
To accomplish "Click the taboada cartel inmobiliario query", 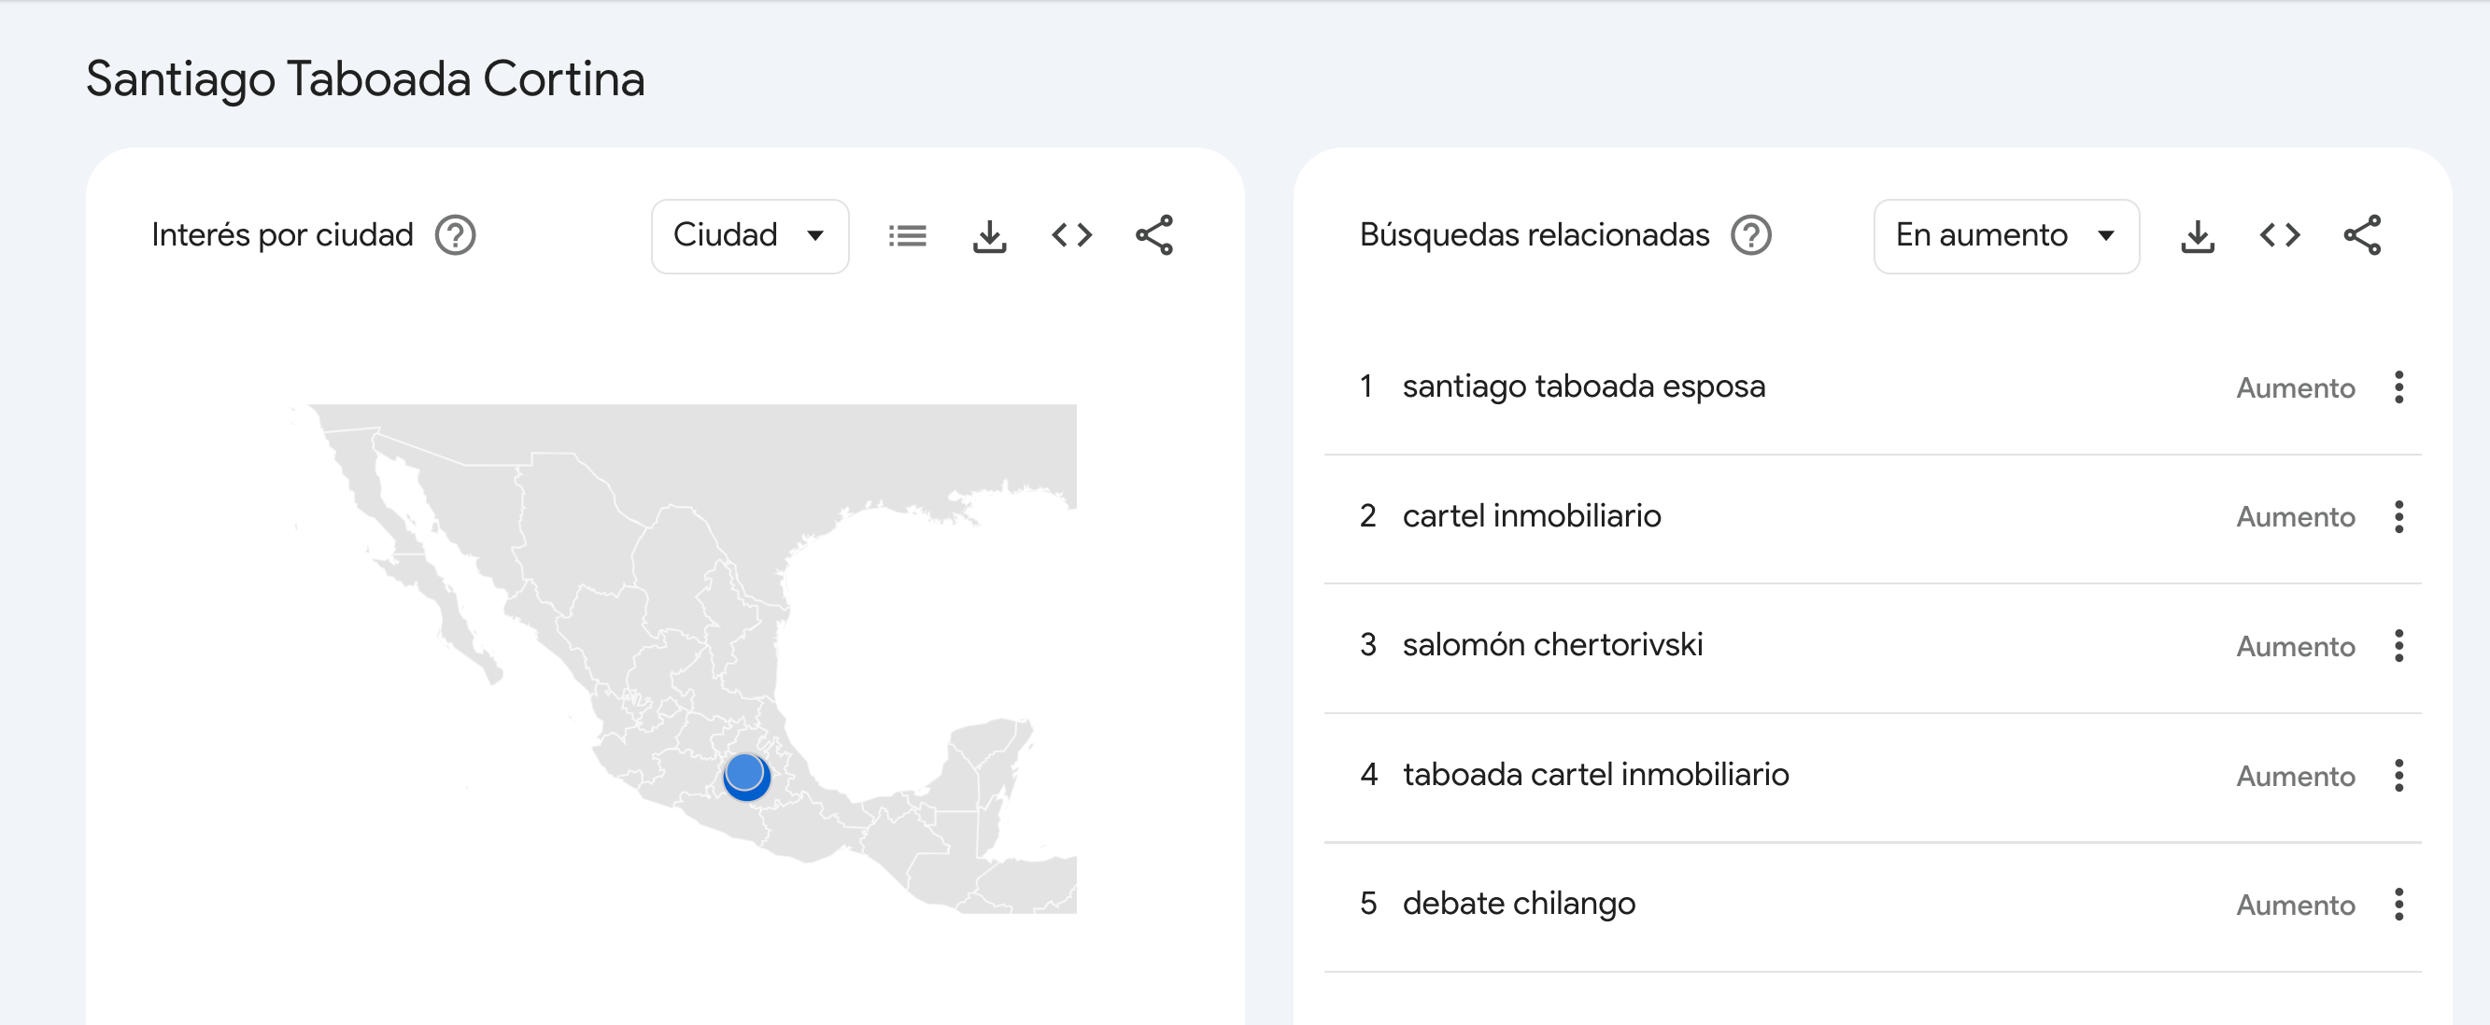I will [1595, 775].
